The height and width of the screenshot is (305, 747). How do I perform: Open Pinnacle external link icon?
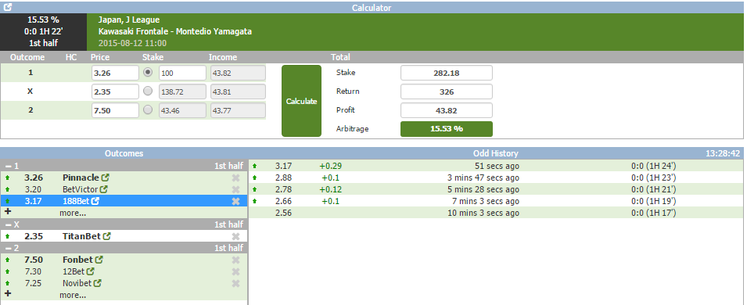point(106,178)
